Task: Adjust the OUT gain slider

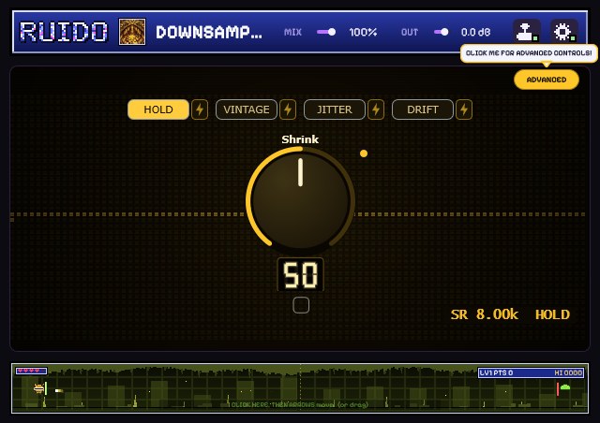Action: tap(442, 32)
